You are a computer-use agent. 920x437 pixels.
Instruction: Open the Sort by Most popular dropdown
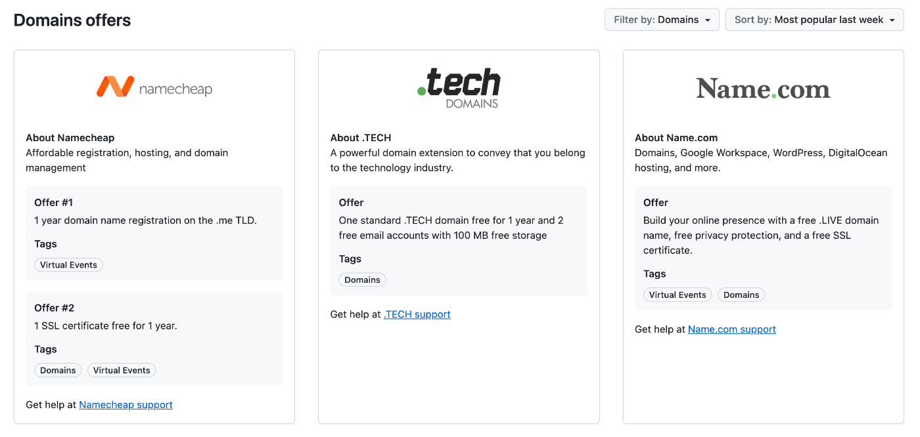tap(814, 20)
